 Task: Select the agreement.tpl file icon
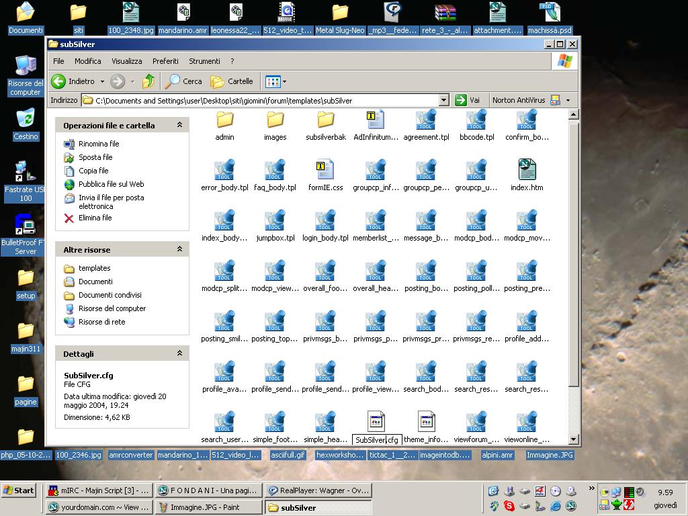[x=426, y=120]
